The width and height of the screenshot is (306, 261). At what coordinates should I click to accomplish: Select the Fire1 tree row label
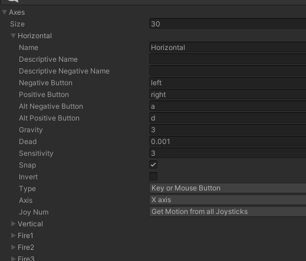25,236
